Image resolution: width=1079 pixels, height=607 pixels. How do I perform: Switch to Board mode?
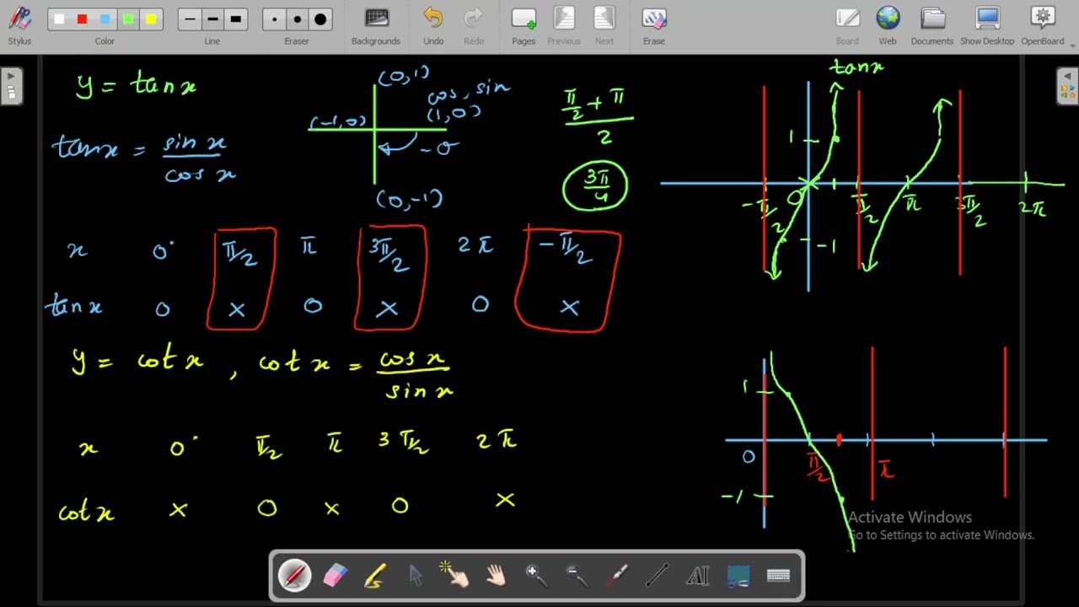(847, 25)
